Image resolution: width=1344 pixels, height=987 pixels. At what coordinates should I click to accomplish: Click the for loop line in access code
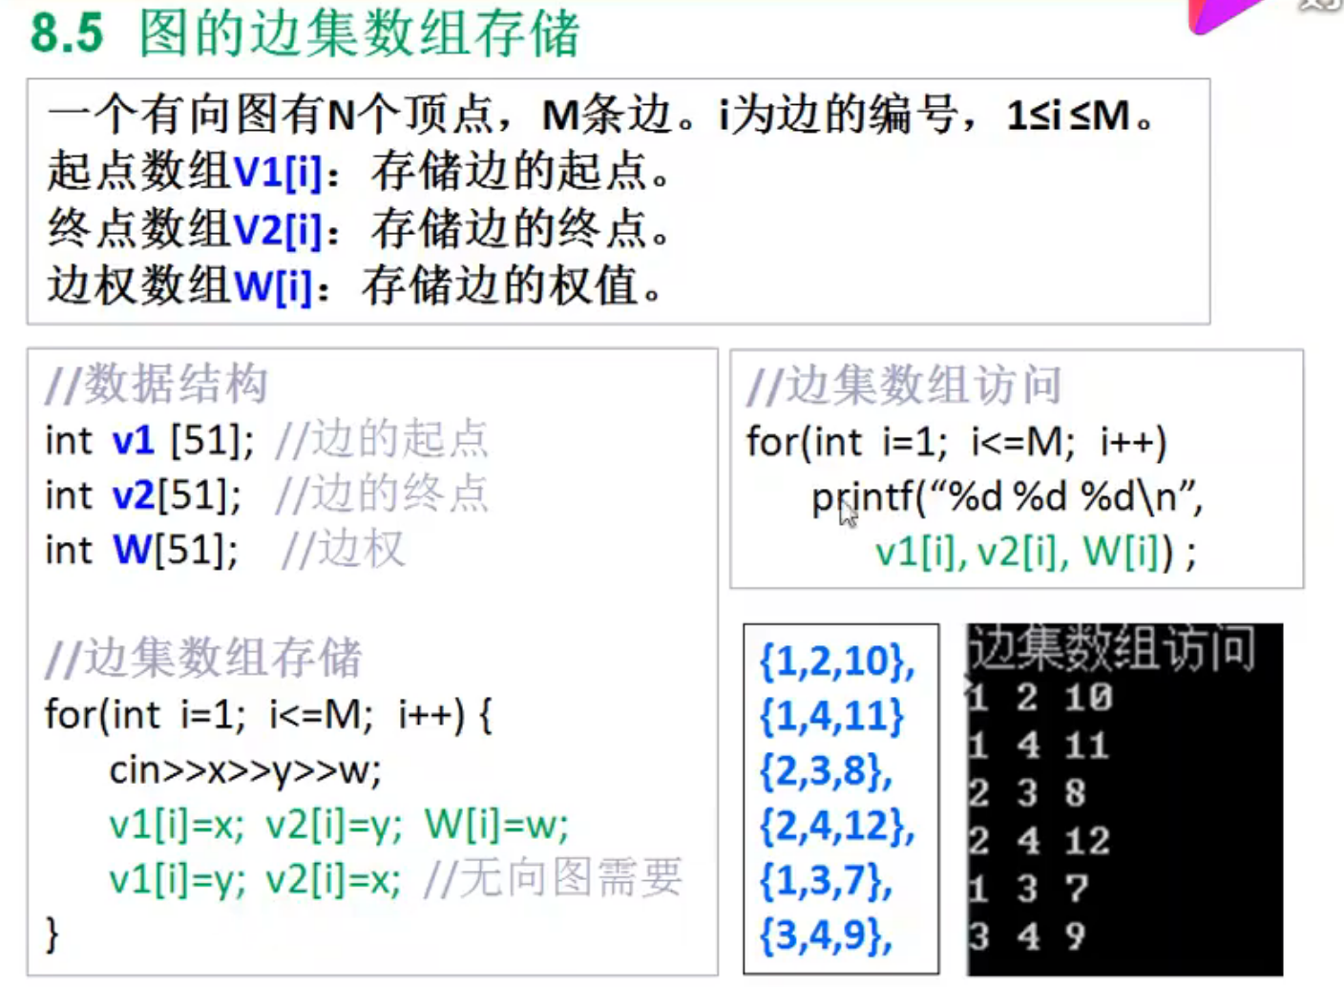[x=959, y=440]
